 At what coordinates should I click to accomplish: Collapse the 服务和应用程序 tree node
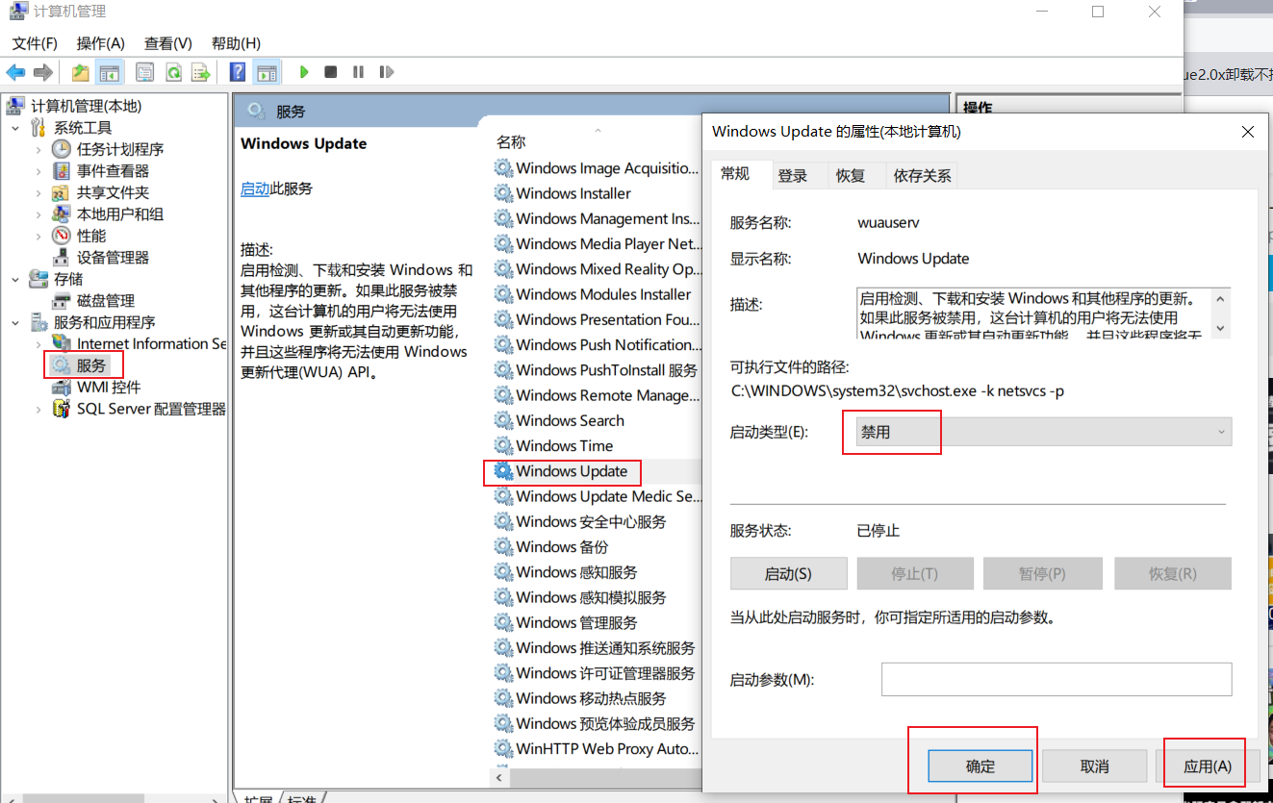click(15, 322)
